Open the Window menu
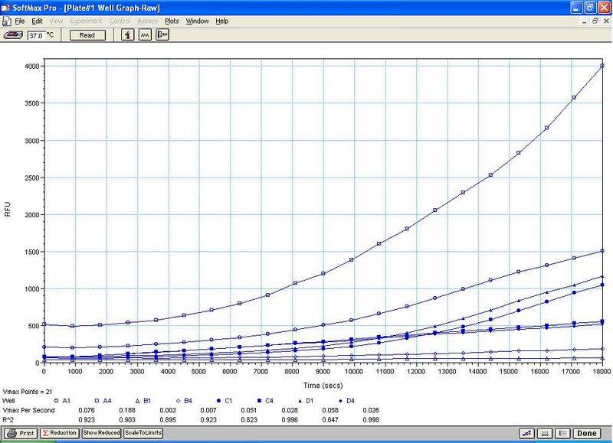This screenshot has width=613, height=443. coord(197,21)
